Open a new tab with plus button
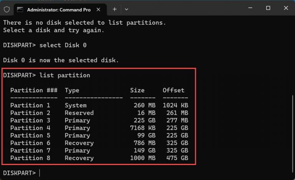295x180 pixels. 114,9
